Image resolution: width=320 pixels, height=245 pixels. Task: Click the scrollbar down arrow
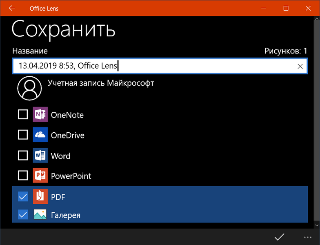coord(317,225)
